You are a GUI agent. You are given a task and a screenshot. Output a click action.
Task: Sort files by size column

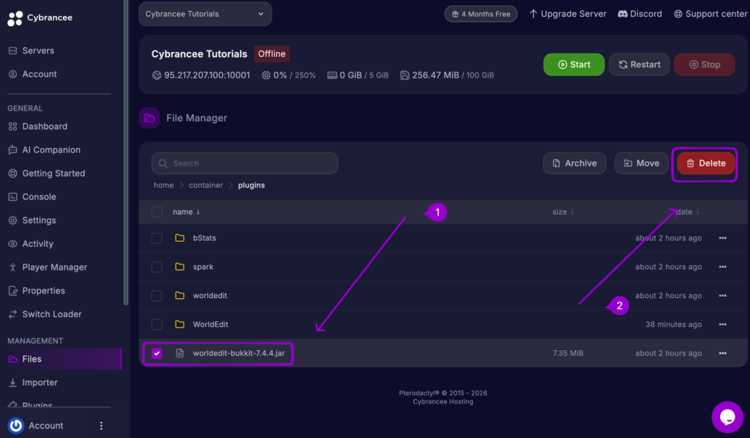pyautogui.click(x=563, y=212)
